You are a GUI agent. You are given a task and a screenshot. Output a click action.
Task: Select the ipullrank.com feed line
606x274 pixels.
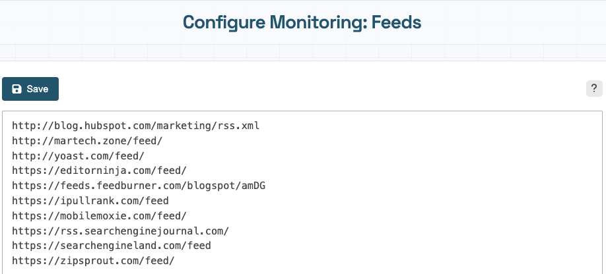[x=90, y=201]
